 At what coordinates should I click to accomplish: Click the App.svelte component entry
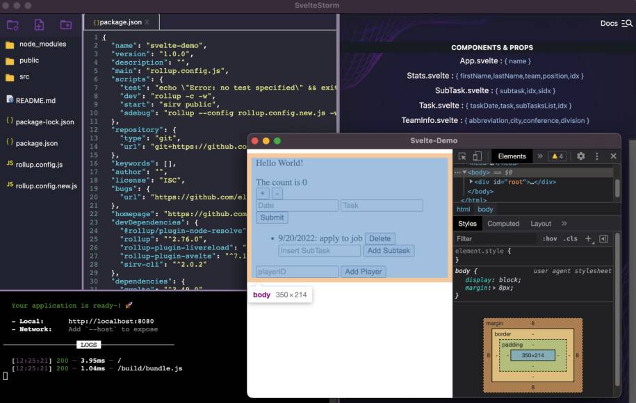pyautogui.click(x=495, y=61)
